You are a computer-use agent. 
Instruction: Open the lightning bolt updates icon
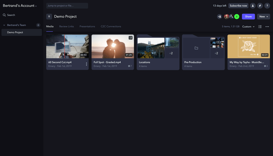[x=260, y=6]
